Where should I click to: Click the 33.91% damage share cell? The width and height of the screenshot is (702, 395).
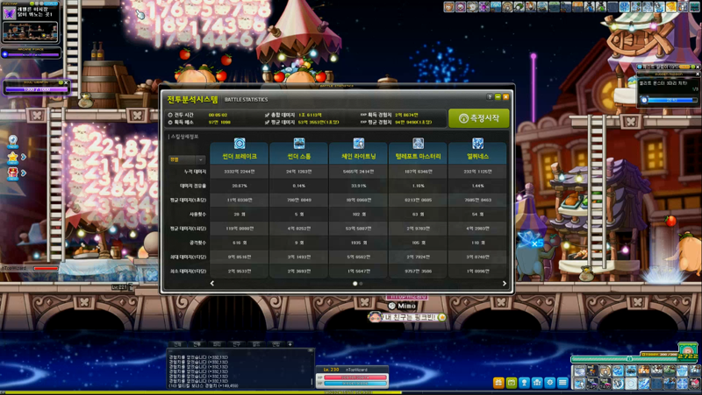click(x=359, y=186)
